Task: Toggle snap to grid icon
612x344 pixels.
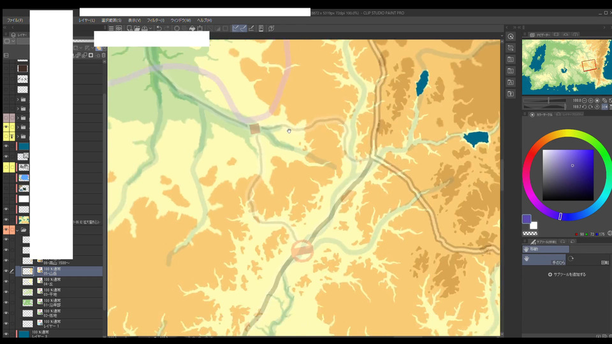Action: (x=251, y=29)
